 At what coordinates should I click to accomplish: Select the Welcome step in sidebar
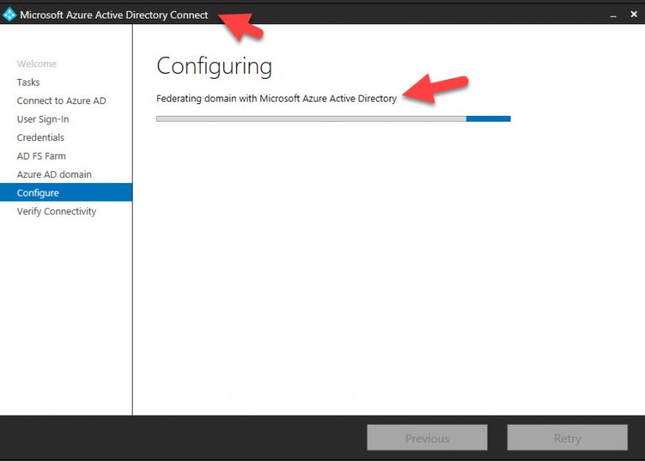pos(37,64)
